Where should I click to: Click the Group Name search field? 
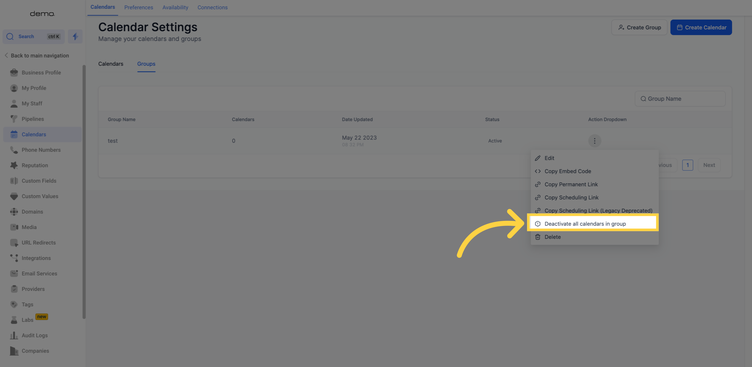click(x=680, y=99)
